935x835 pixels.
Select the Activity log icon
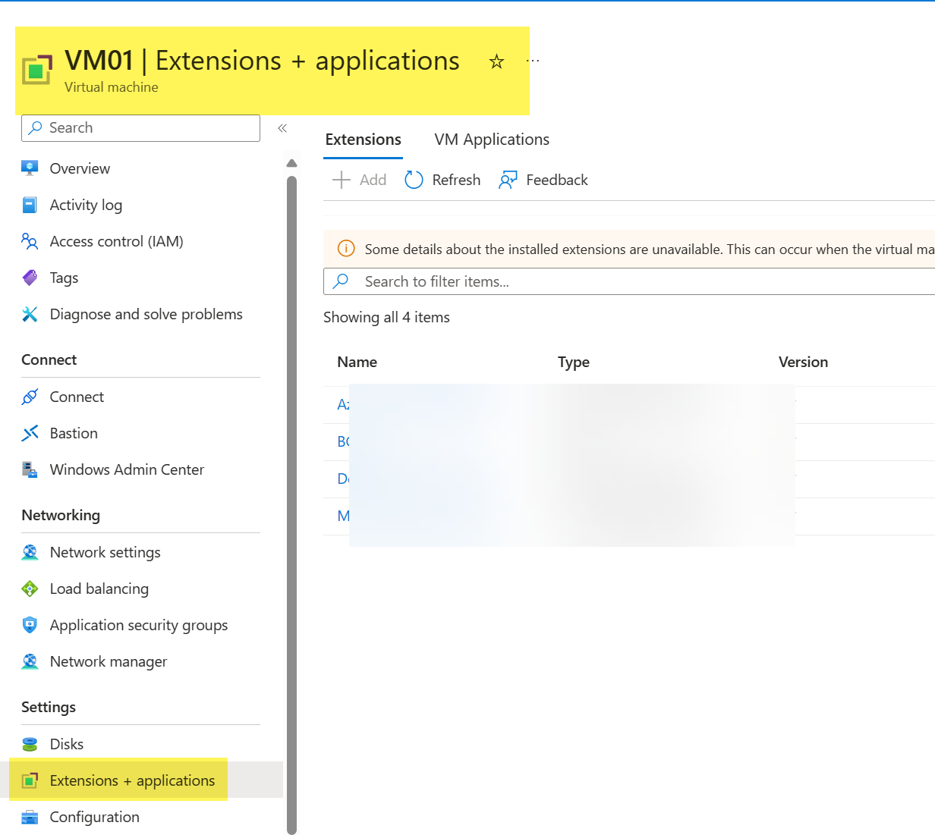[30, 204]
